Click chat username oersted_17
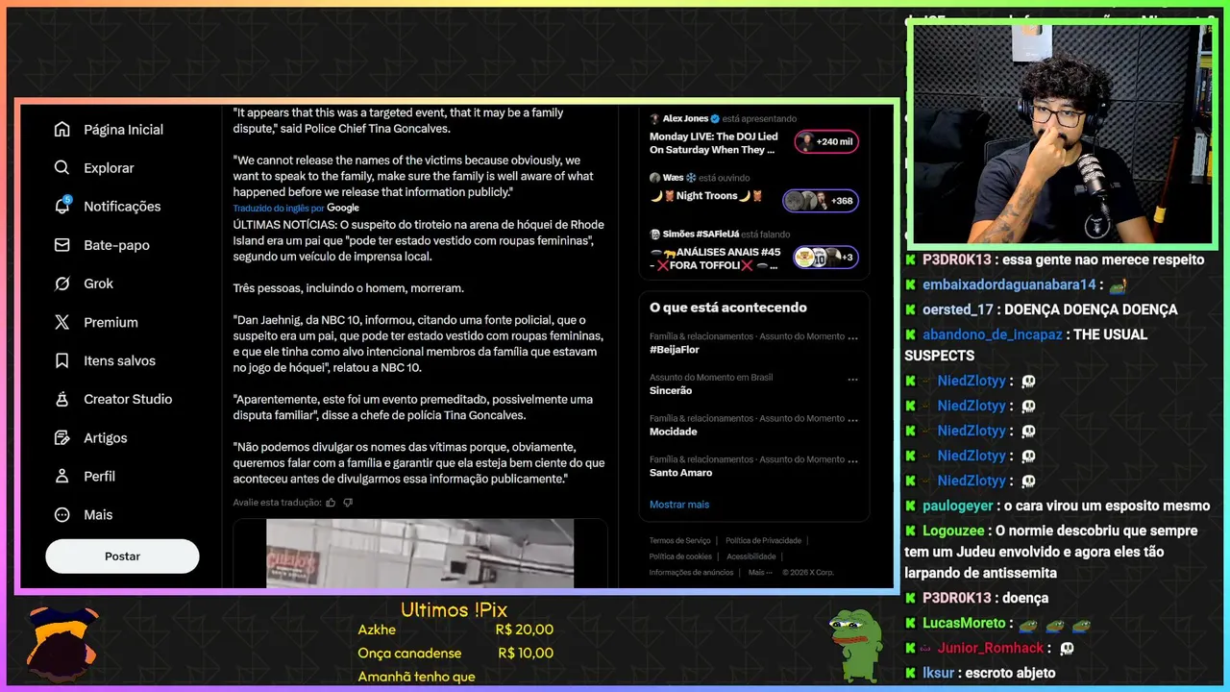The image size is (1230, 692). pyautogui.click(x=958, y=309)
